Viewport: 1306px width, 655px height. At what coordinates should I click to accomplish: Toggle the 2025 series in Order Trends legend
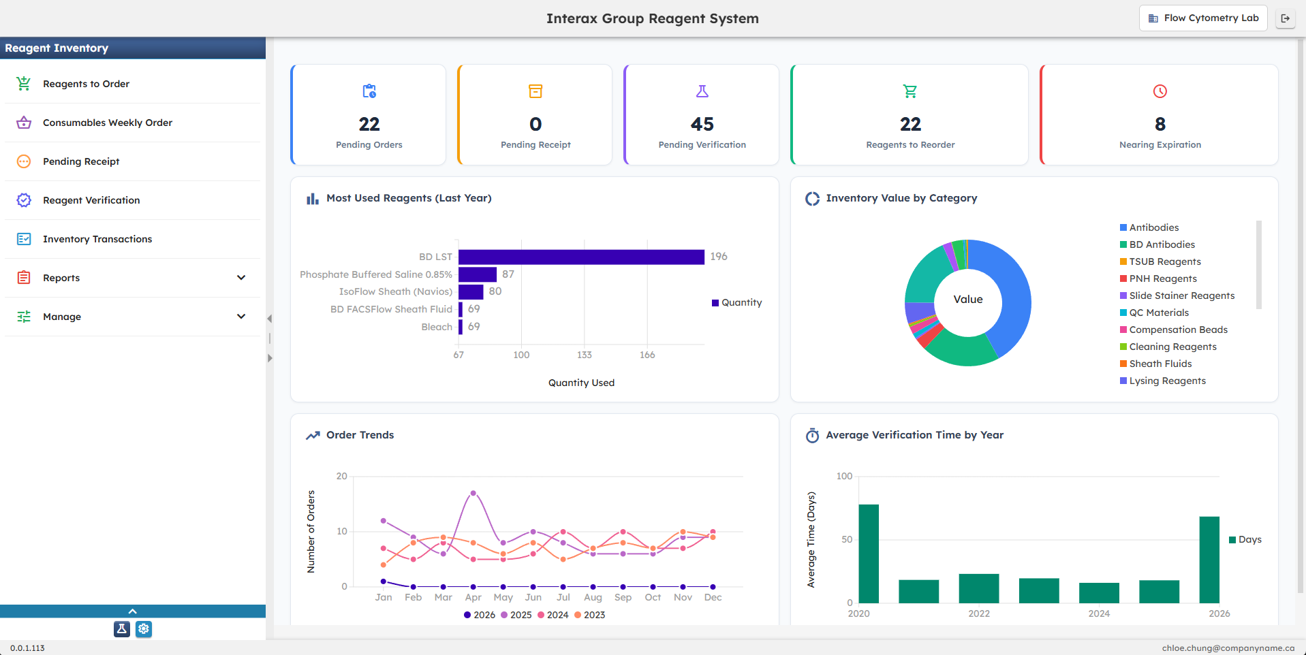[518, 615]
